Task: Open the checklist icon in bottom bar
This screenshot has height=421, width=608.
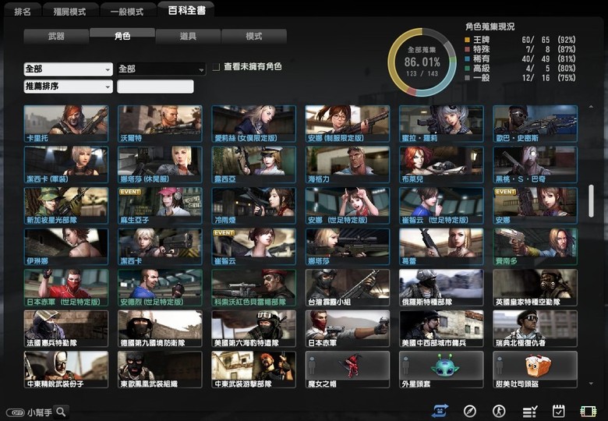Action: tap(529, 410)
